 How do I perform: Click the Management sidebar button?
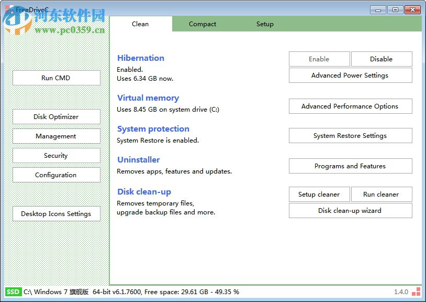point(56,136)
